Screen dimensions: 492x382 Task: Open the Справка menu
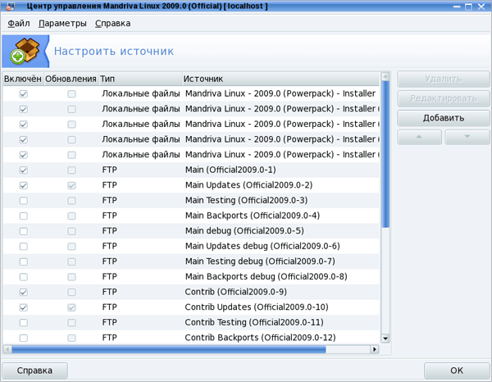pos(112,24)
